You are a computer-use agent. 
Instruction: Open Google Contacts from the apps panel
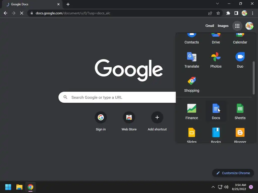[x=191, y=39]
